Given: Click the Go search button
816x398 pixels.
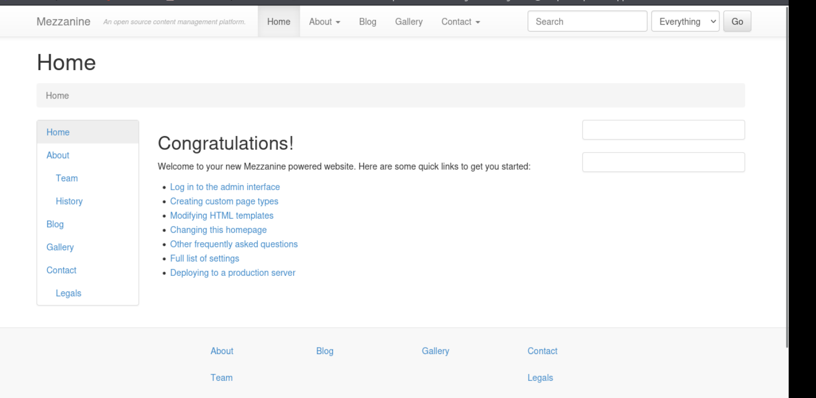Looking at the screenshot, I should (x=737, y=22).
